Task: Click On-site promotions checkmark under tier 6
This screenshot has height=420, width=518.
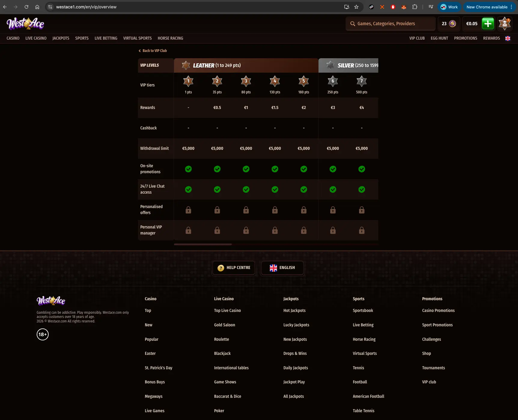Action: pyautogui.click(x=333, y=169)
